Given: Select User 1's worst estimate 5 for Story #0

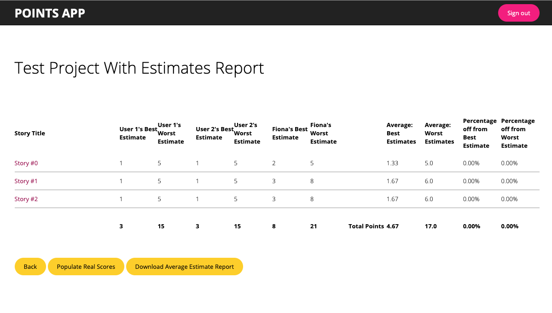Looking at the screenshot, I should tap(159, 163).
